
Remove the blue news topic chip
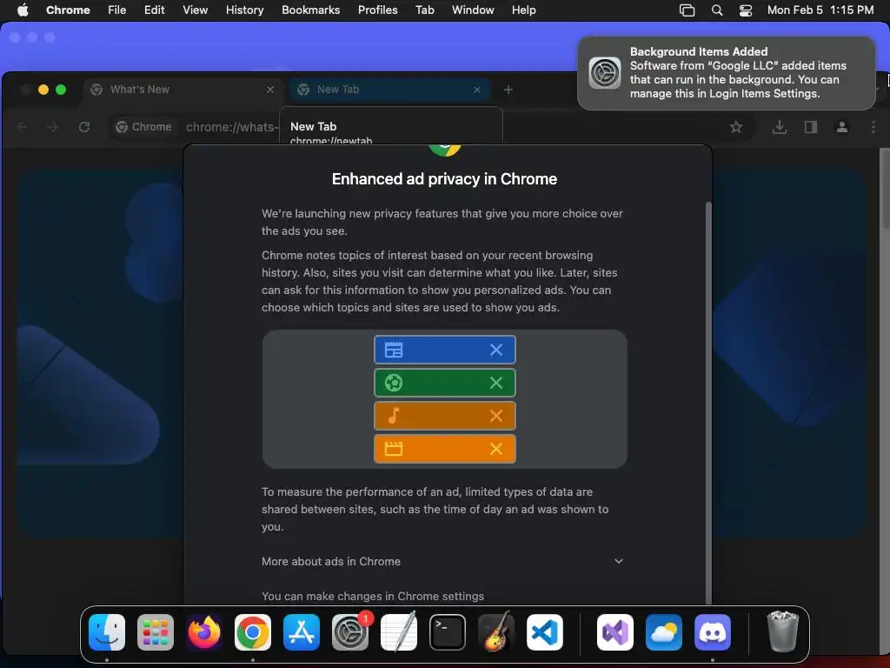(496, 350)
